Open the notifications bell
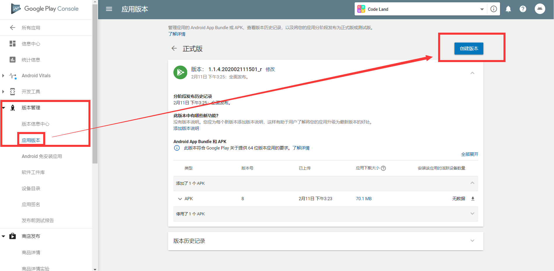 pyautogui.click(x=508, y=9)
